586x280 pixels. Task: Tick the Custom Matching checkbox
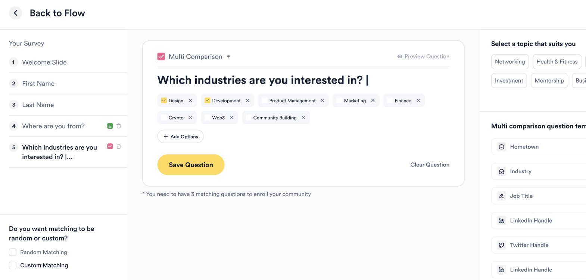[13, 265]
